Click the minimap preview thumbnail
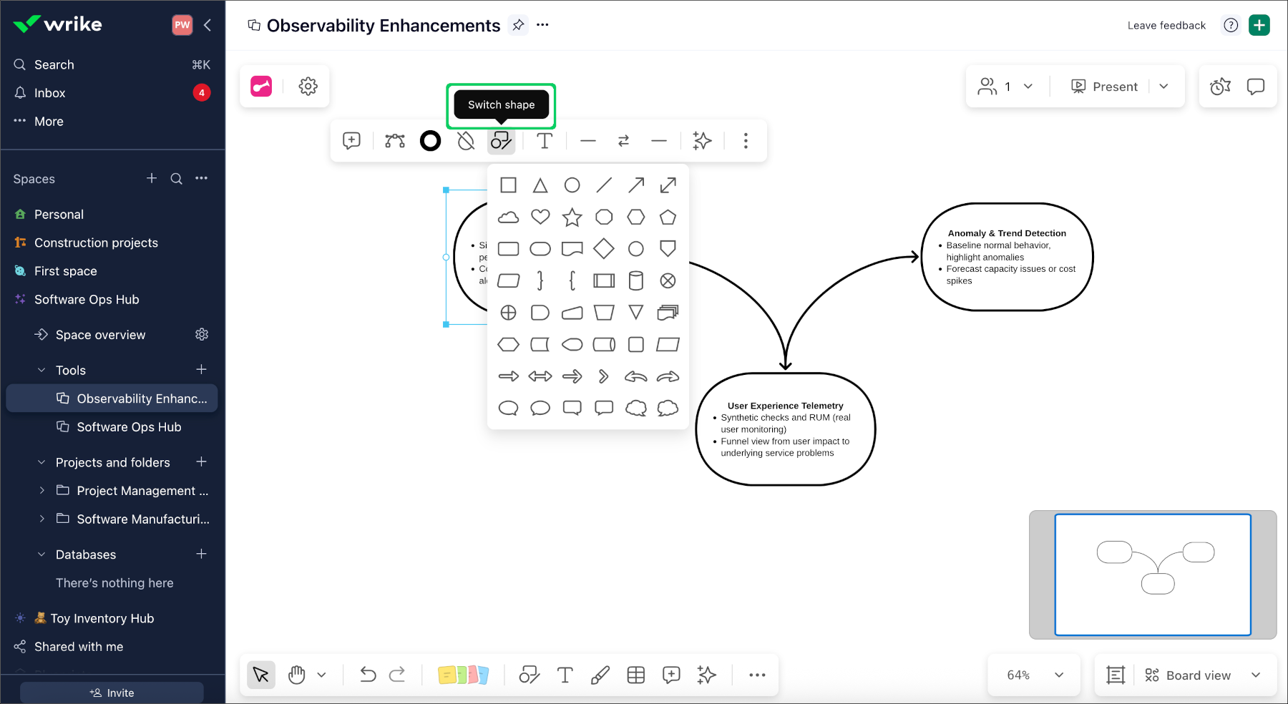The height and width of the screenshot is (704, 1288). coord(1153,575)
